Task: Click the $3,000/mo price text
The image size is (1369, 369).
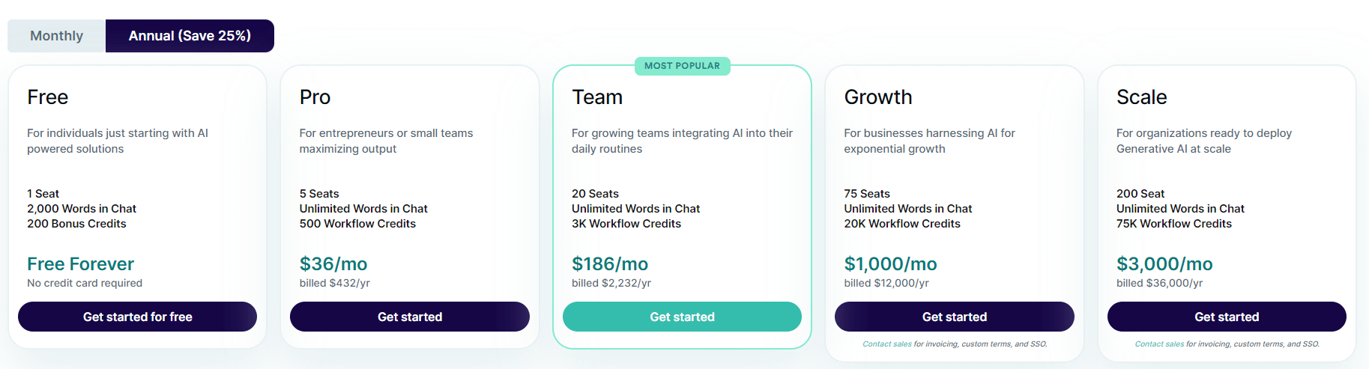Action: coord(1164,264)
